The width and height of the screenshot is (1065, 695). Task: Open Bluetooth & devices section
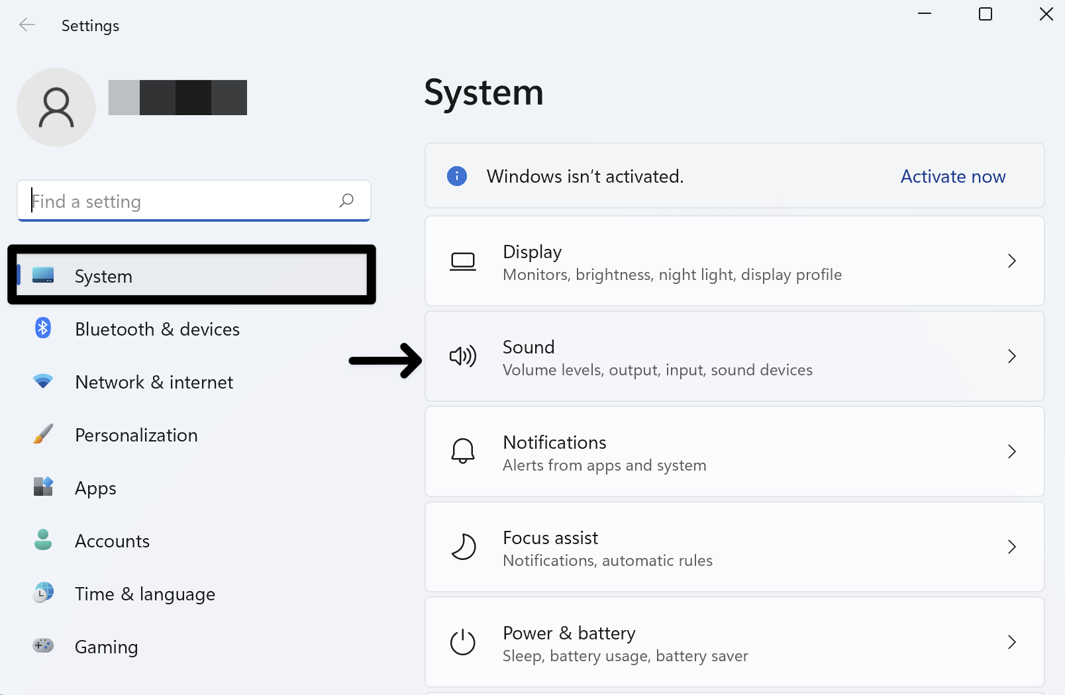(157, 329)
